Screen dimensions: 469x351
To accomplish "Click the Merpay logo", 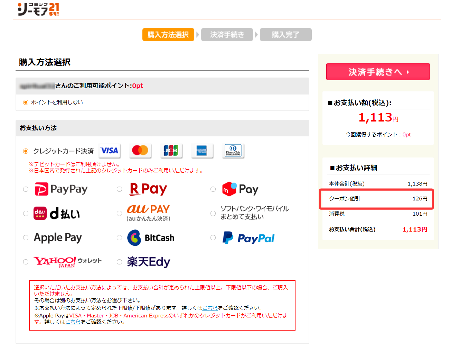I will coord(240,189).
